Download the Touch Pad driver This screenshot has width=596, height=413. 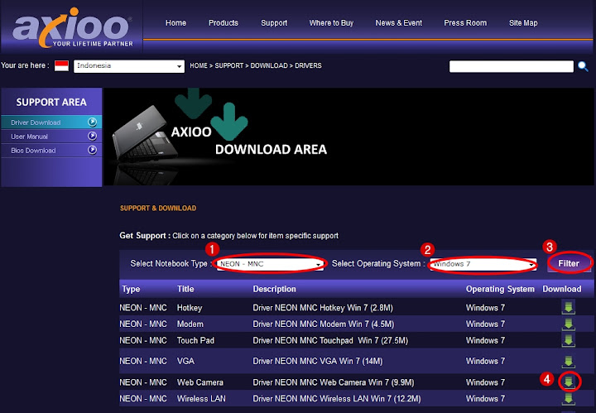(568, 340)
